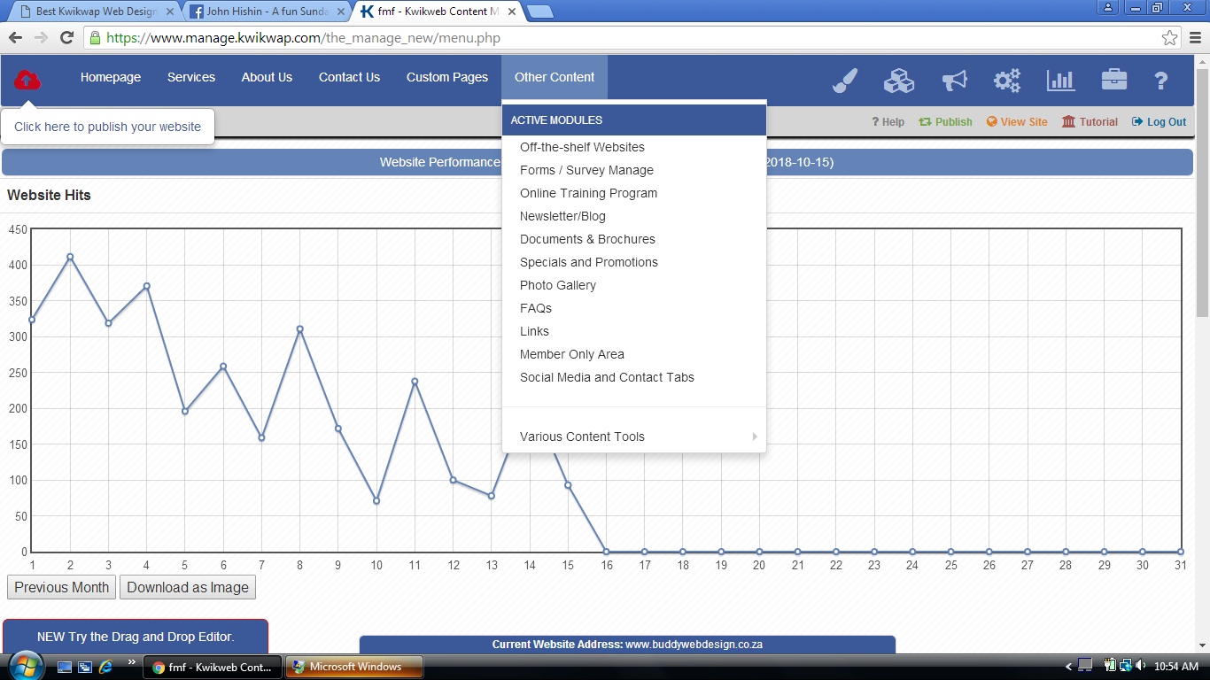The height and width of the screenshot is (680, 1210).
Task: Click the Help link
Action: pyautogui.click(x=888, y=122)
